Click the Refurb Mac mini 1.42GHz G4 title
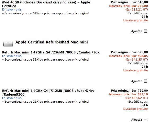The width and height of the screenshot is (149, 124). pyautogui.click(x=51, y=52)
